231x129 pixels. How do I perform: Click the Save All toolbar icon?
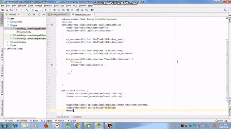7,10
